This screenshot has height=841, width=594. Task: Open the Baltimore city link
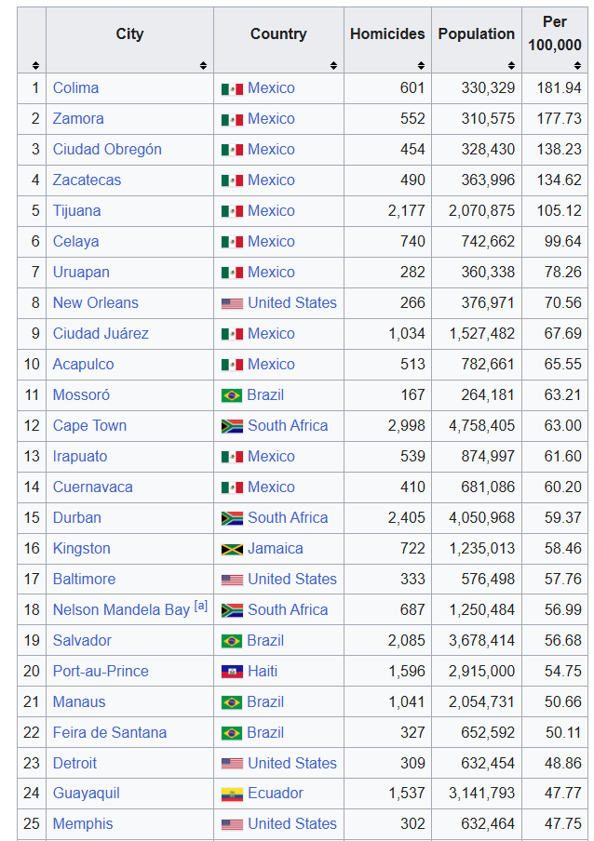click(x=84, y=580)
